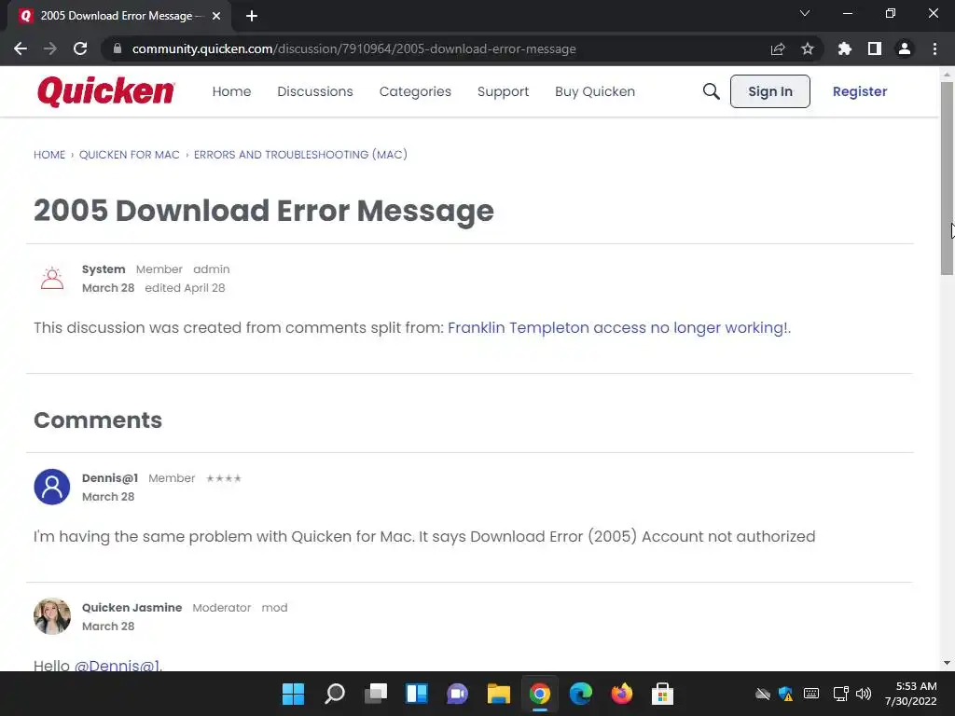Open taskbar Search
The height and width of the screenshot is (716, 955).
point(335,694)
